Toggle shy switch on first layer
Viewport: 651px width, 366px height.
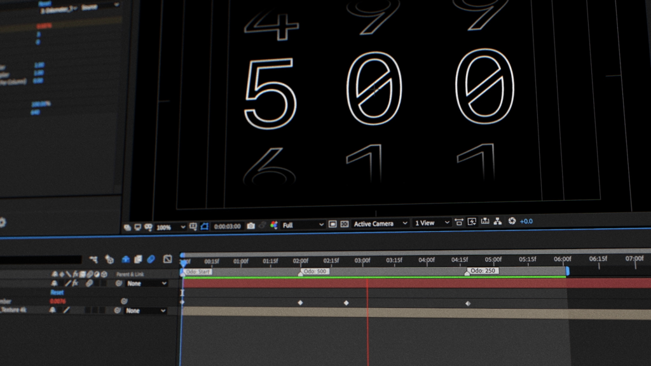point(54,283)
